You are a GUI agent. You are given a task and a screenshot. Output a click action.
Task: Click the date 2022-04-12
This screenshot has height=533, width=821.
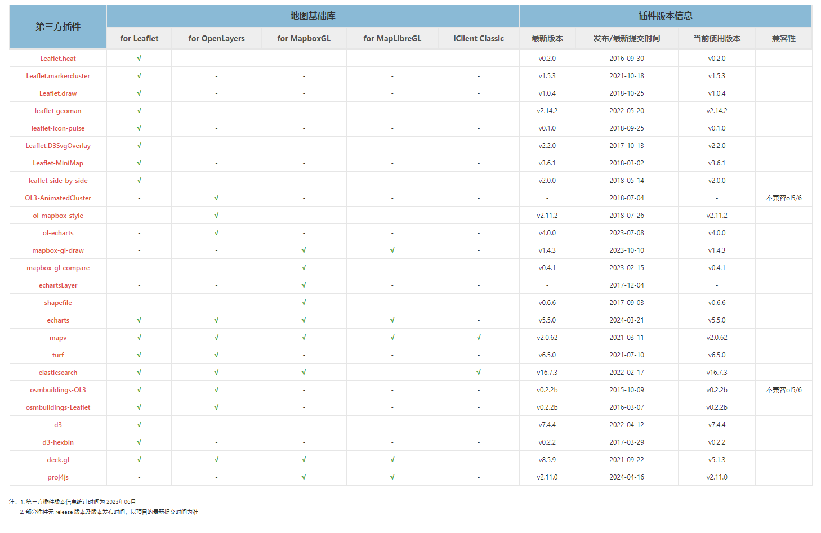627,425
